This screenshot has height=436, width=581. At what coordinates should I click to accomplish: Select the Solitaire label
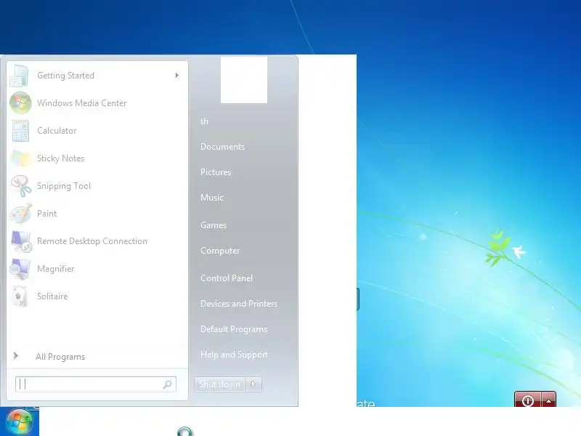click(52, 296)
